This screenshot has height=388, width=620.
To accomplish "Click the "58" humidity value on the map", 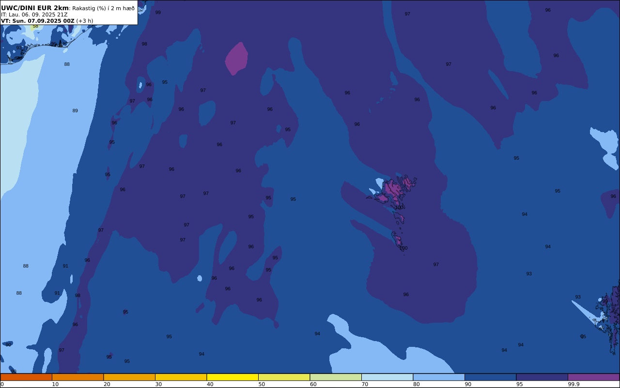I will tap(35, 26).
